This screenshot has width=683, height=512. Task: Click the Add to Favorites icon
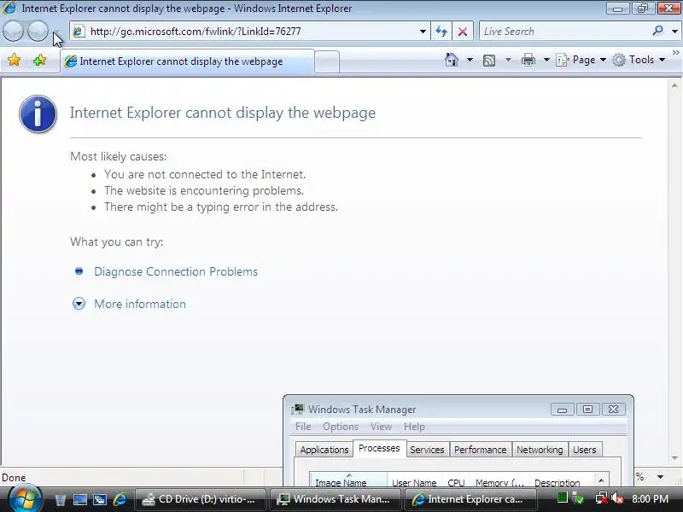coord(39,60)
